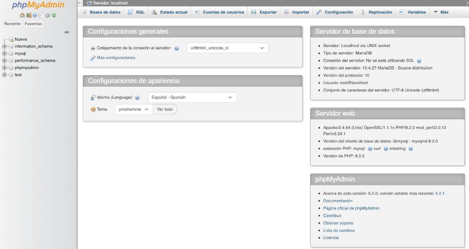Screen dimensions: 469x249
Task: Click collapse arrow left of Servidor breadcrumb
Action: tap(80, 3)
